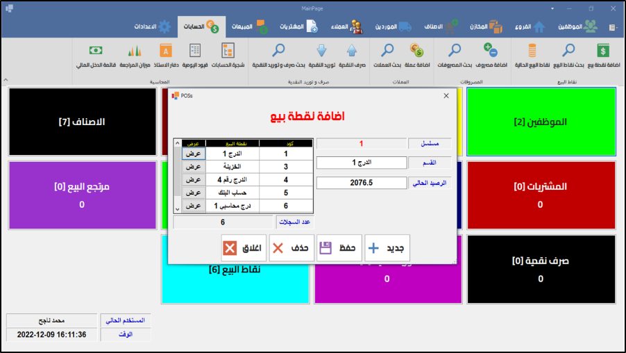Click عرض button for الخزينة row

pyautogui.click(x=193, y=167)
